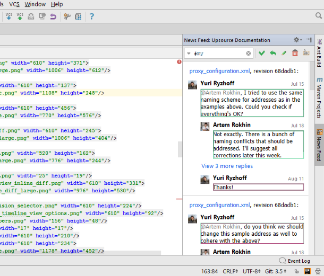Click the pencil edit comment icon
Screen dimensions: 324x276
284,53
